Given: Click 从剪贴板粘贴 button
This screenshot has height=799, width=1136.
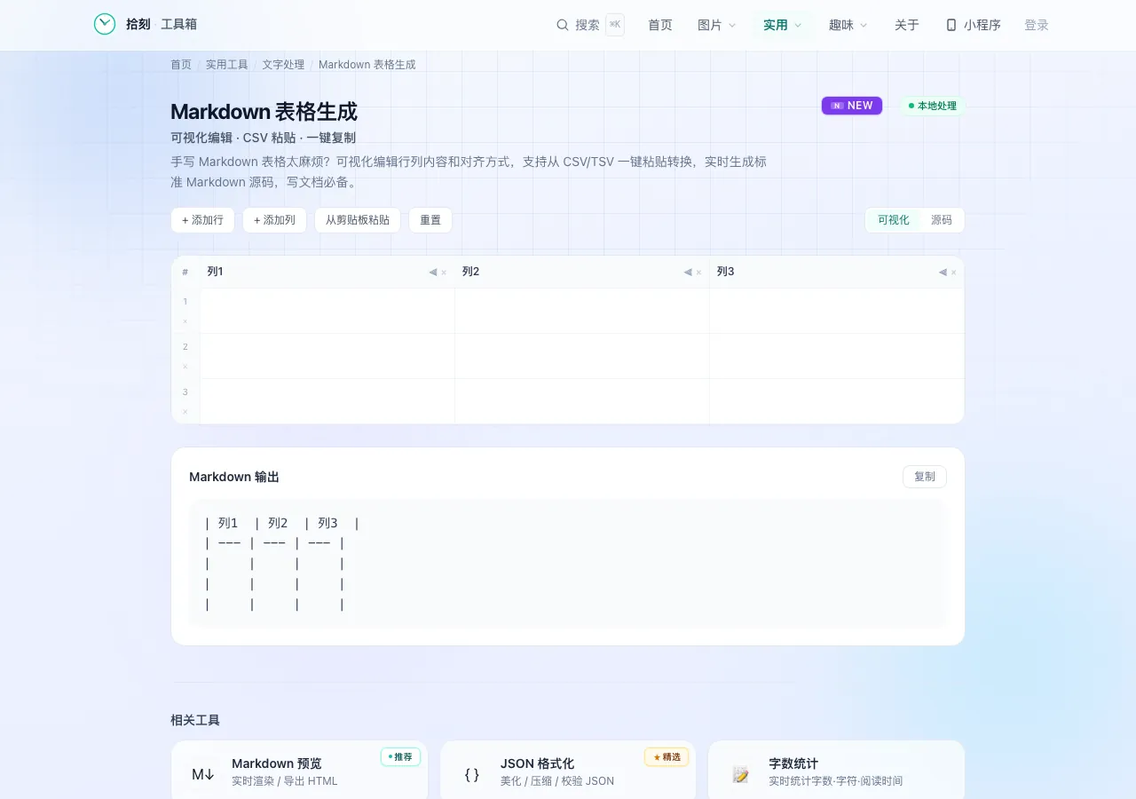Looking at the screenshot, I should pyautogui.click(x=358, y=220).
